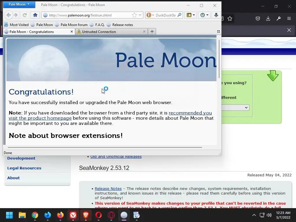Open Brave from taskbar
The image size is (296, 222).
(86, 215)
